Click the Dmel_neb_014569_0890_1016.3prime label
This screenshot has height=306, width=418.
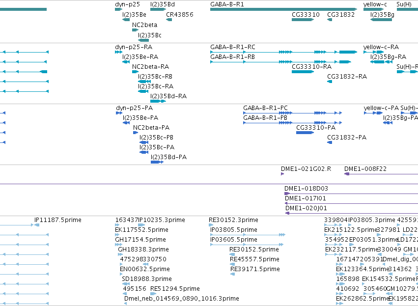point(182,299)
